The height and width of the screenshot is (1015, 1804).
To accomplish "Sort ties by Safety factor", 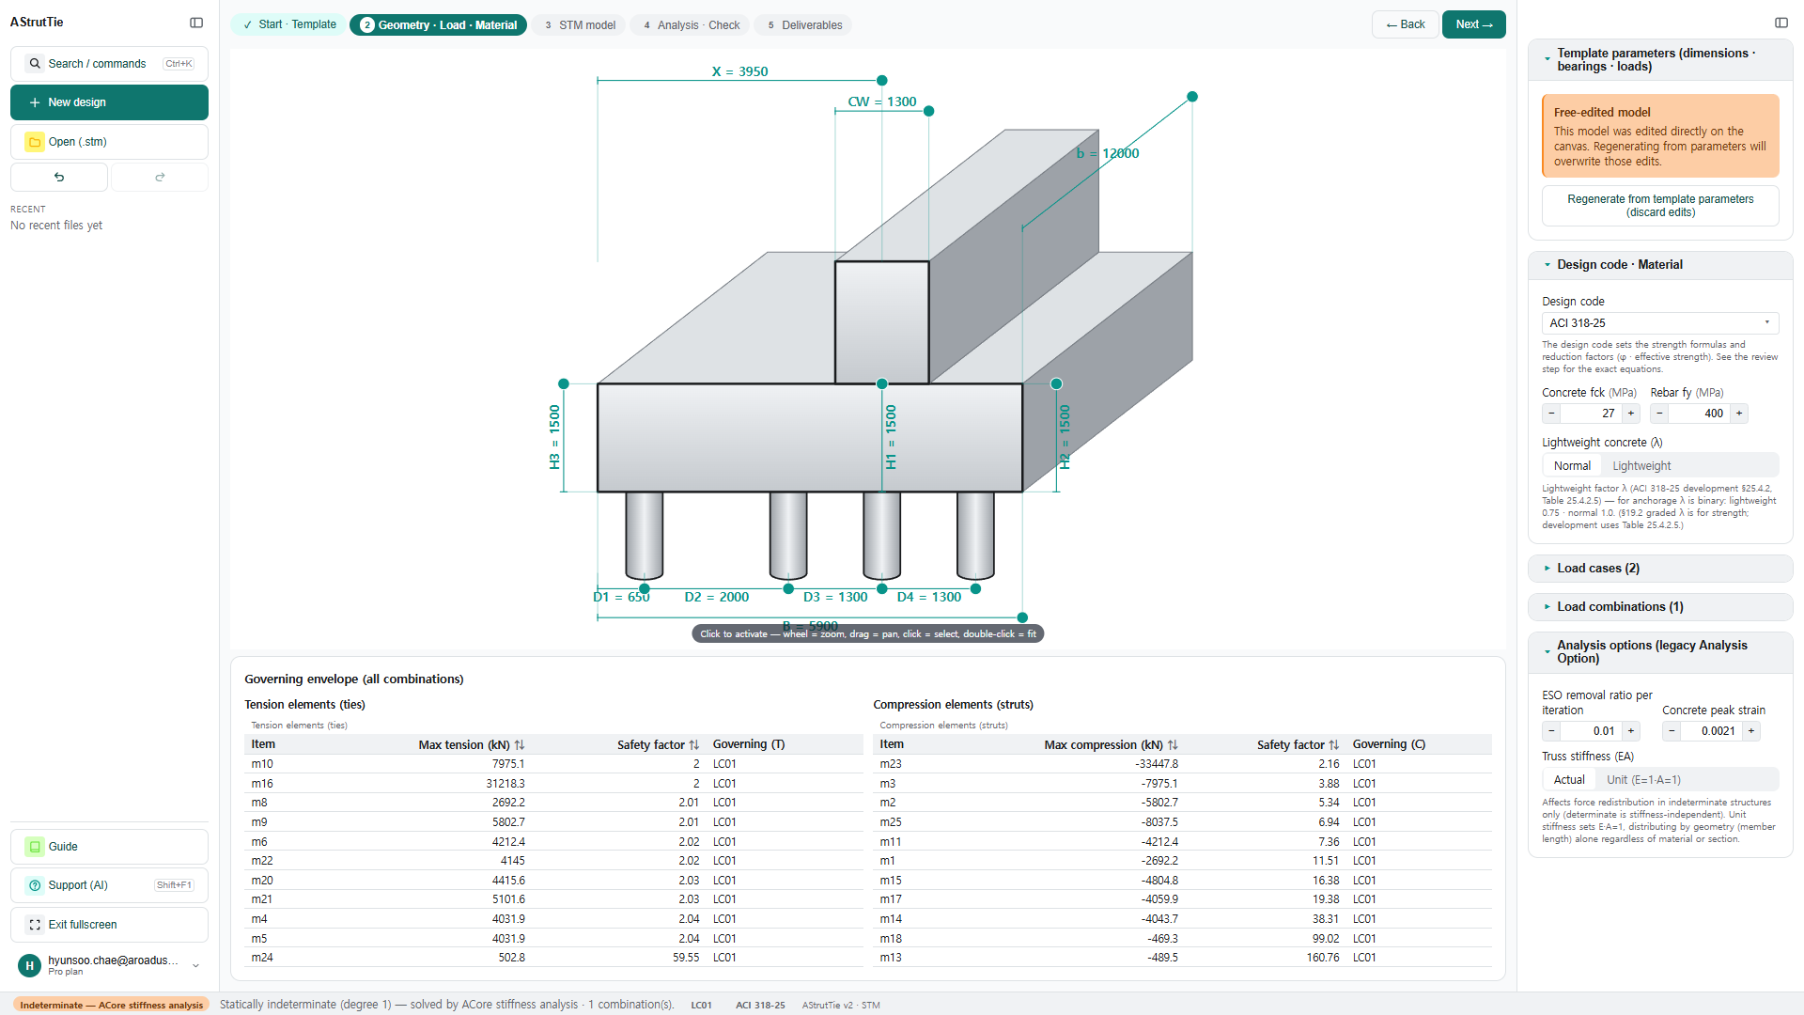I will click(x=694, y=744).
